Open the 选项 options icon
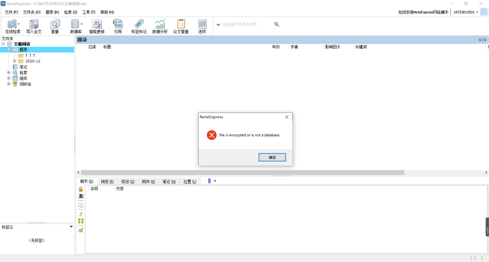Image resolution: width=489 pixels, height=262 pixels. pos(202,26)
